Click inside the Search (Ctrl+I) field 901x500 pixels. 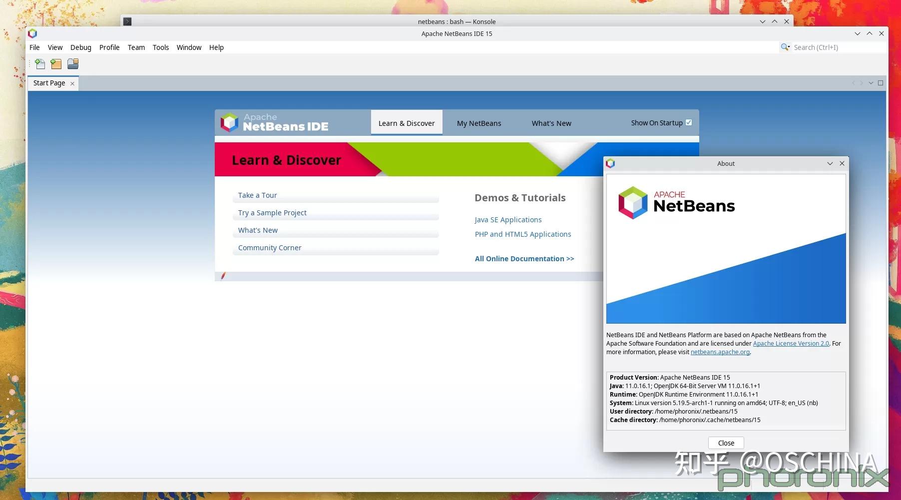click(x=829, y=47)
